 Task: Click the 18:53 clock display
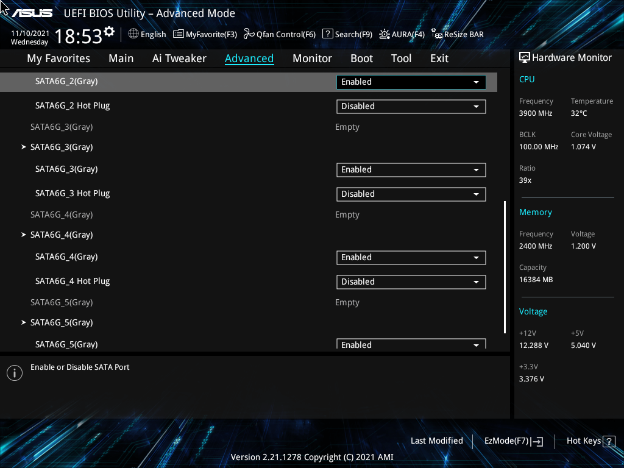79,36
